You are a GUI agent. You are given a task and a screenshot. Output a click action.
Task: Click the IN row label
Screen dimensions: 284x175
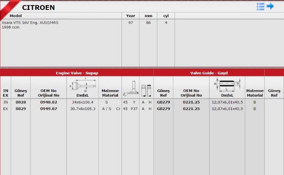coord(5,102)
